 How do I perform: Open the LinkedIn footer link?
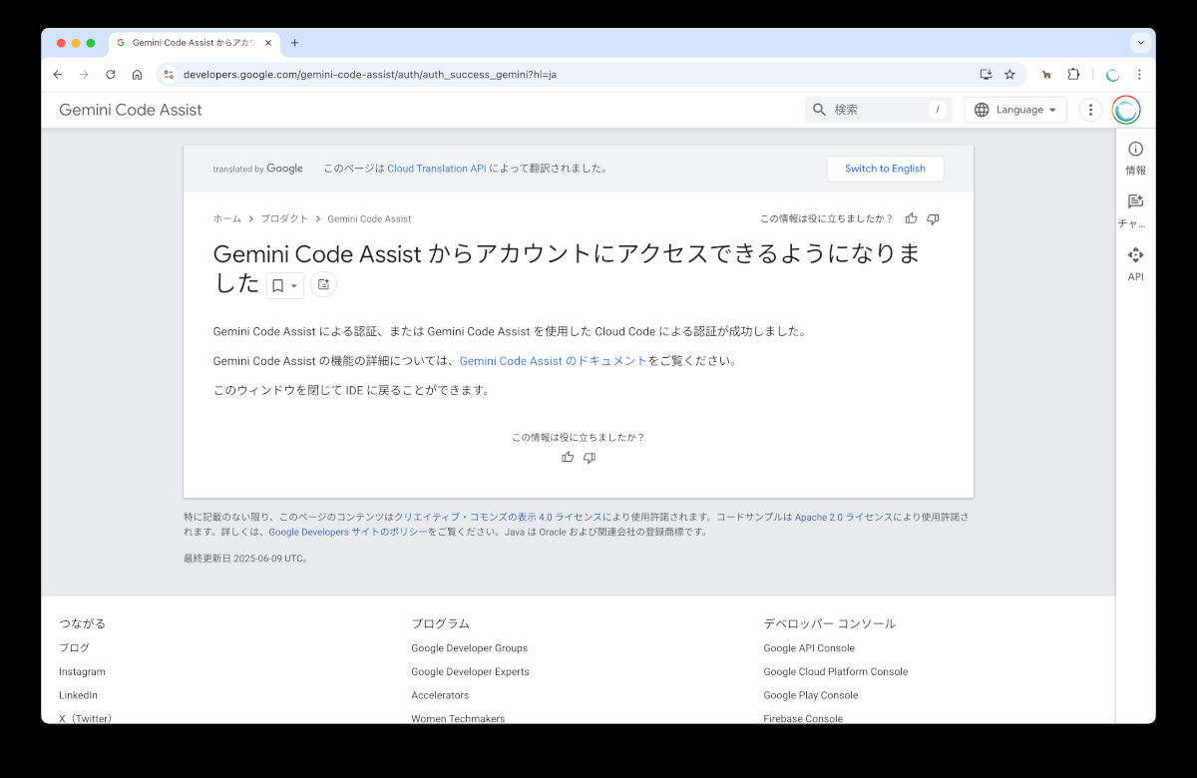[78, 695]
